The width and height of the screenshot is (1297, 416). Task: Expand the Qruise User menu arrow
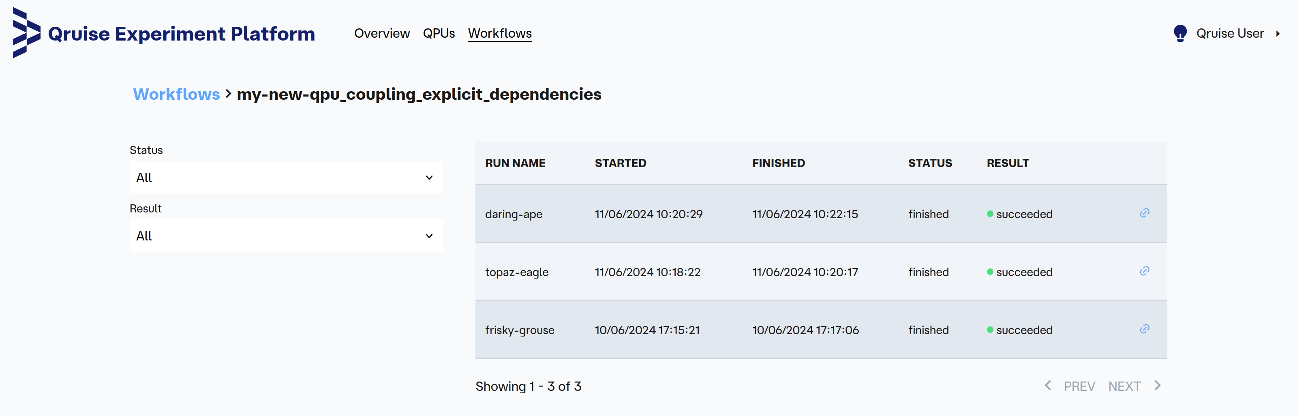(x=1278, y=34)
